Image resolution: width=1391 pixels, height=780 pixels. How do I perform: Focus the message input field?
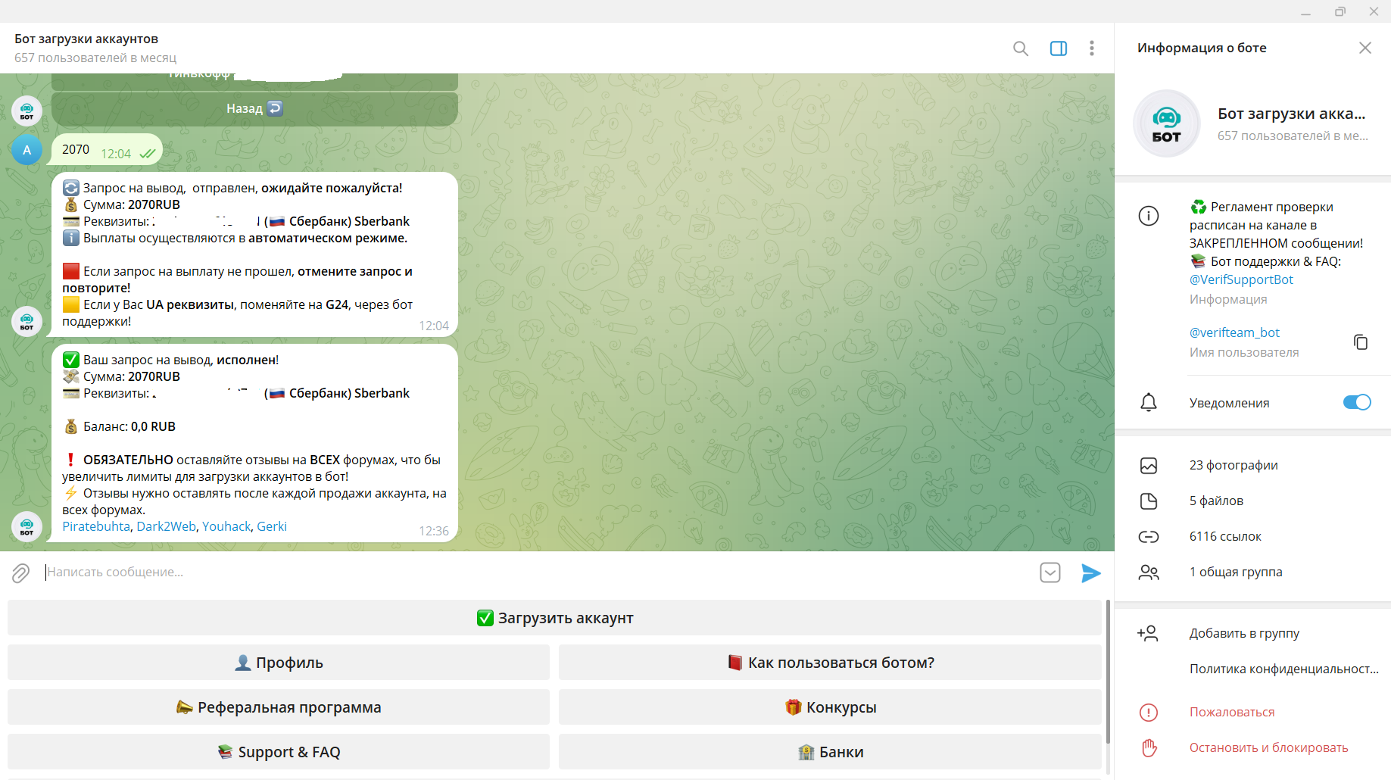(x=530, y=573)
